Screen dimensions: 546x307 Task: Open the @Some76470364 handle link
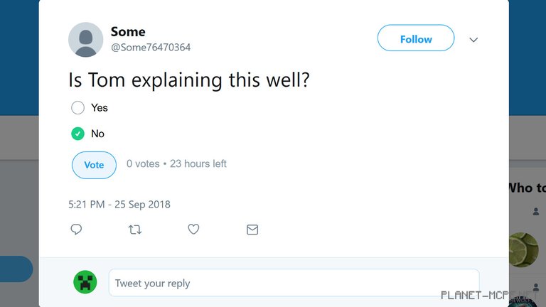tap(151, 48)
